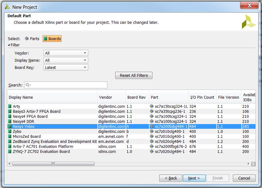
Task: Click the ZedBoard Zynq Evaluation Kit board icon
Action: (10, 142)
